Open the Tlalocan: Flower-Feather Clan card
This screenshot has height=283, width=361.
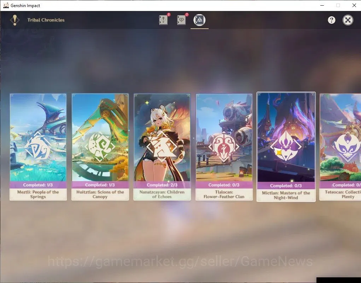point(224,147)
